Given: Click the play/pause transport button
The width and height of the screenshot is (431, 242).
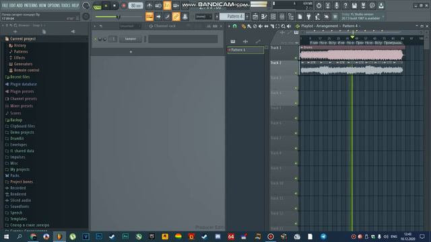Looking at the screenshot, I should click(106, 5).
